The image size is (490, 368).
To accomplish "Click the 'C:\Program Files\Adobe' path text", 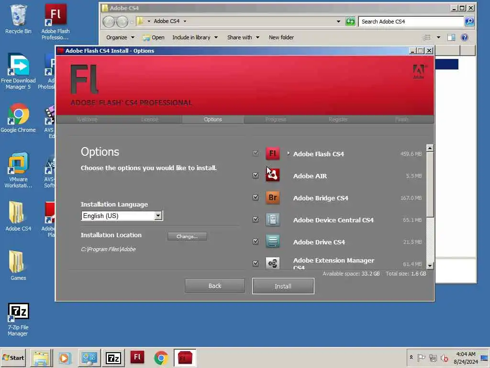I will [x=108, y=249].
